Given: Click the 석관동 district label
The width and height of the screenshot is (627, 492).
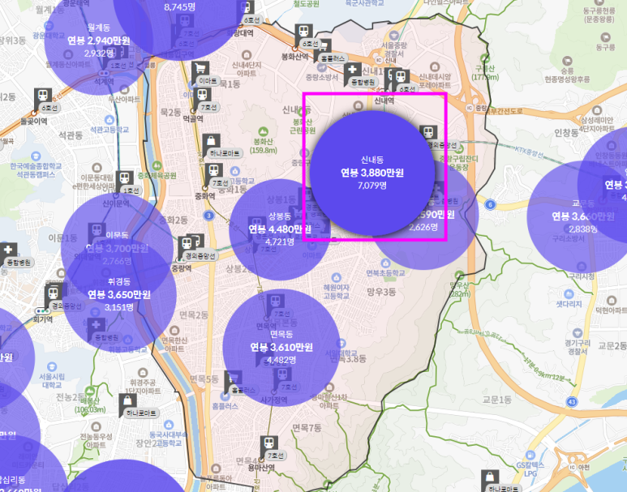Looking at the screenshot, I should 71,135.
